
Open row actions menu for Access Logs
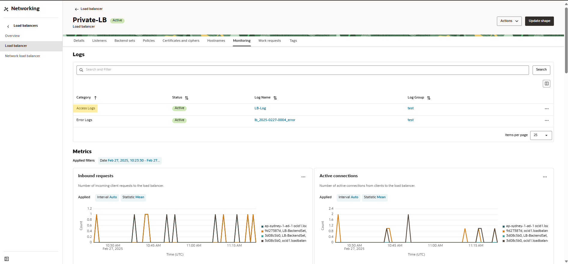(546, 109)
